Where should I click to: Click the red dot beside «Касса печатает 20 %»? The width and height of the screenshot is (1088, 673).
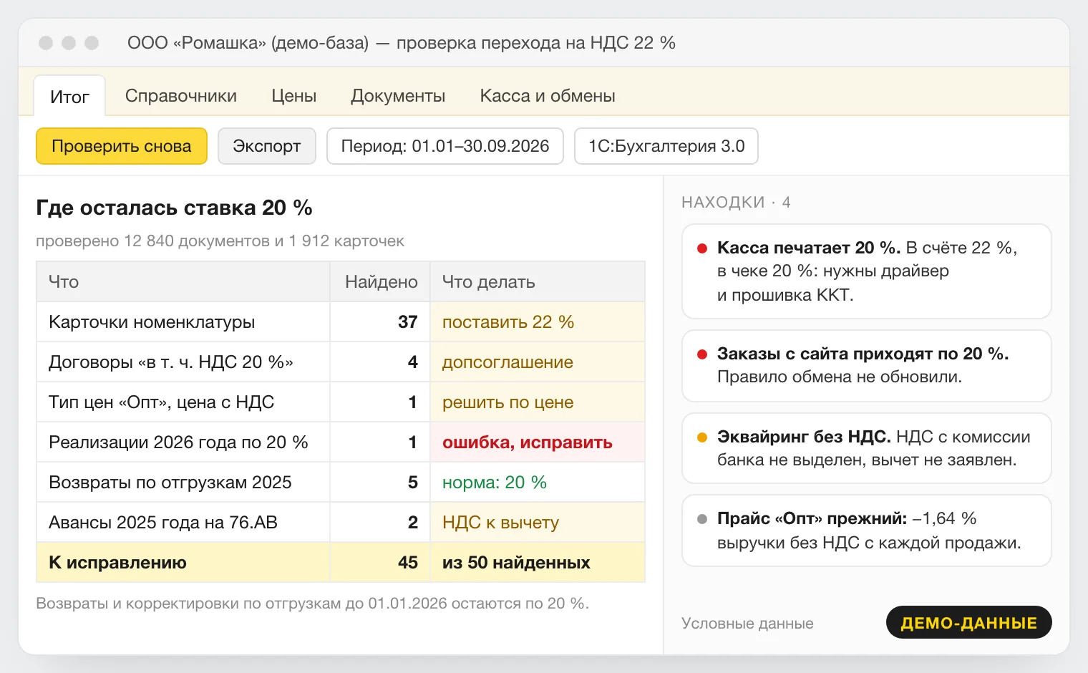[x=702, y=248]
